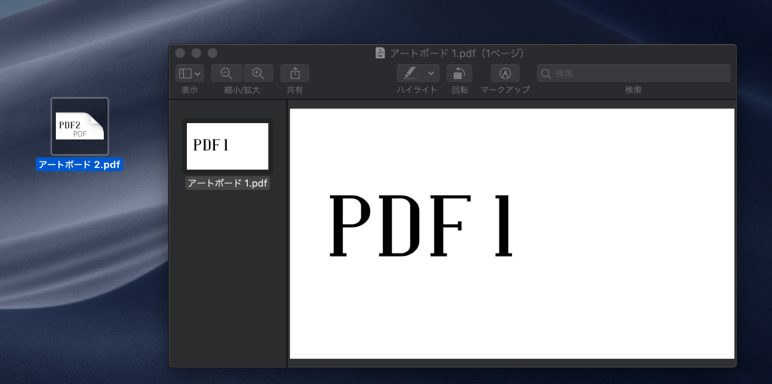
Task: Focus the 検索 search field
Action: pyautogui.click(x=633, y=73)
